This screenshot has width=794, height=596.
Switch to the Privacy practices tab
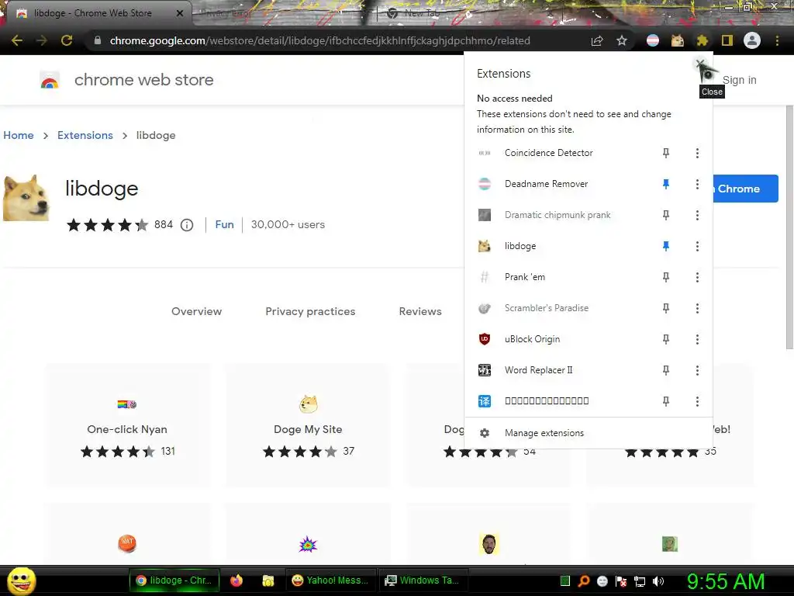point(310,311)
